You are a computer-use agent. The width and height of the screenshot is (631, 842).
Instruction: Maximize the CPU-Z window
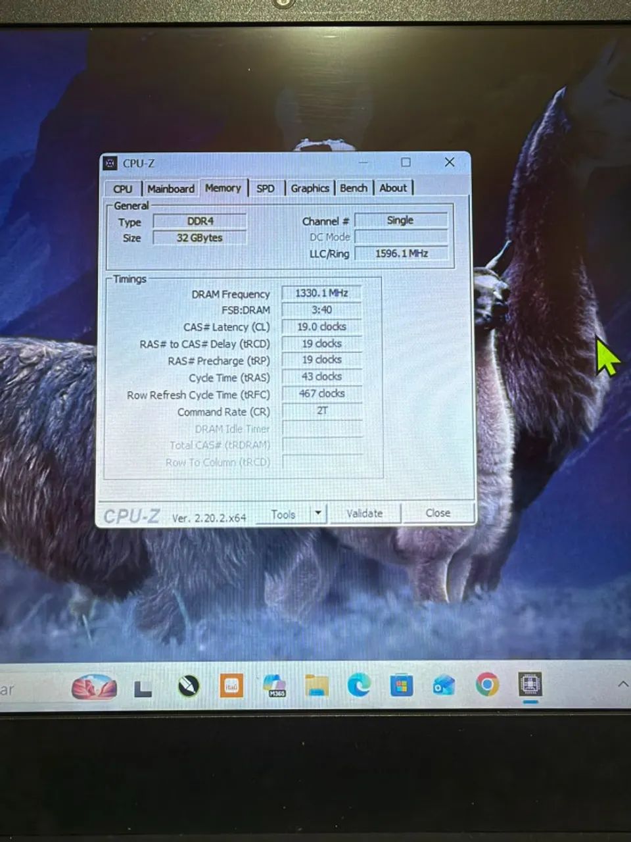pos(406,162)
